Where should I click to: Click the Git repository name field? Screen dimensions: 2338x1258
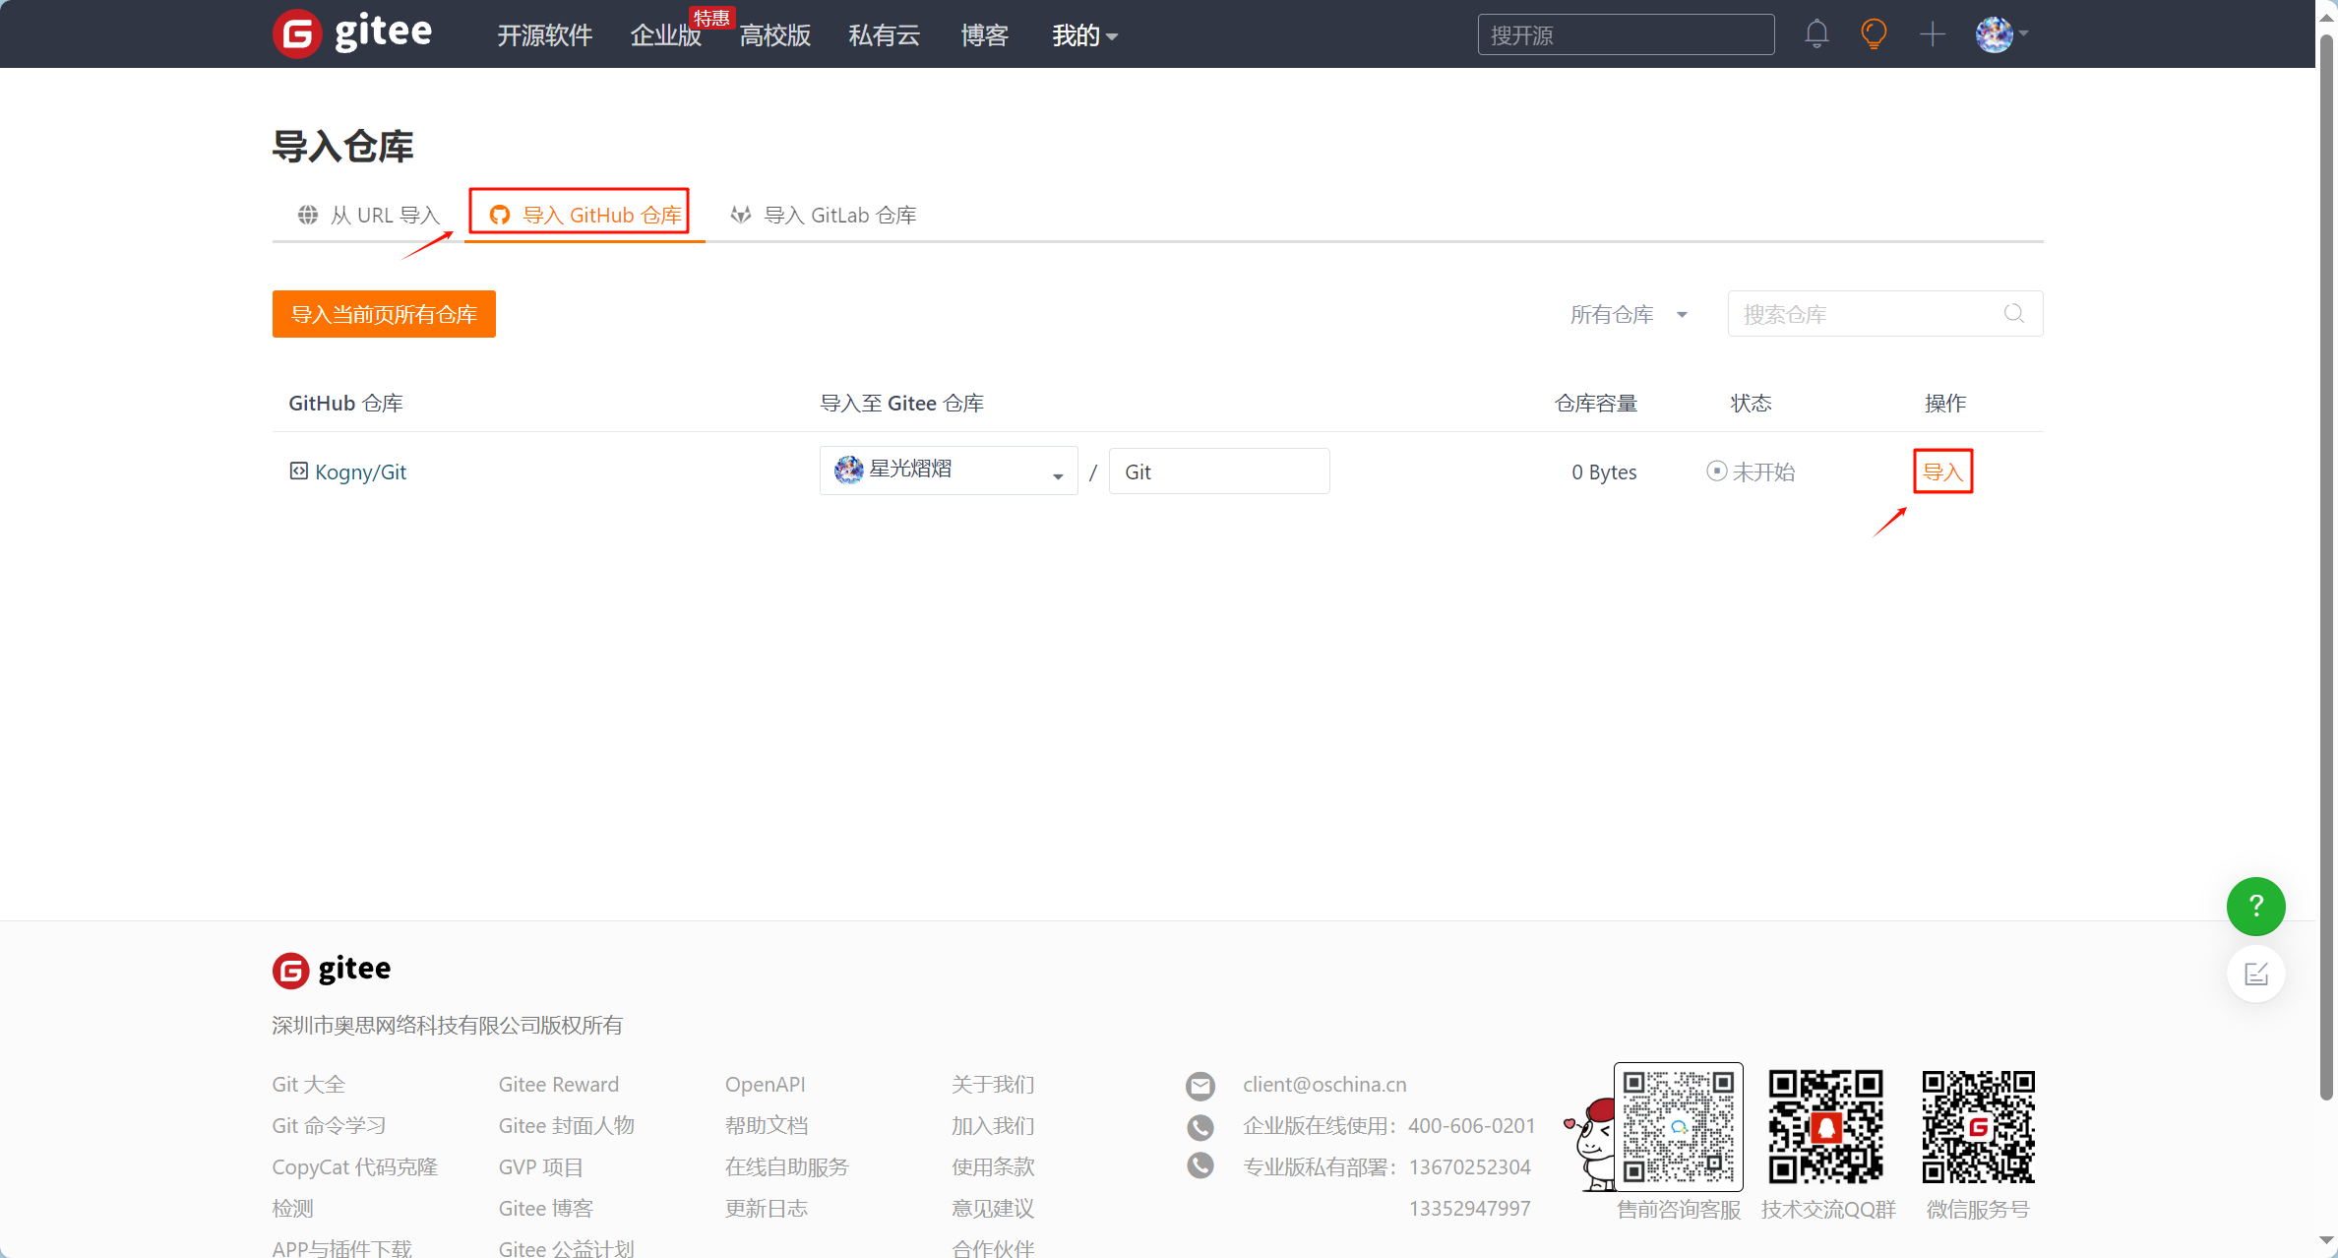tap(1219, 472)
